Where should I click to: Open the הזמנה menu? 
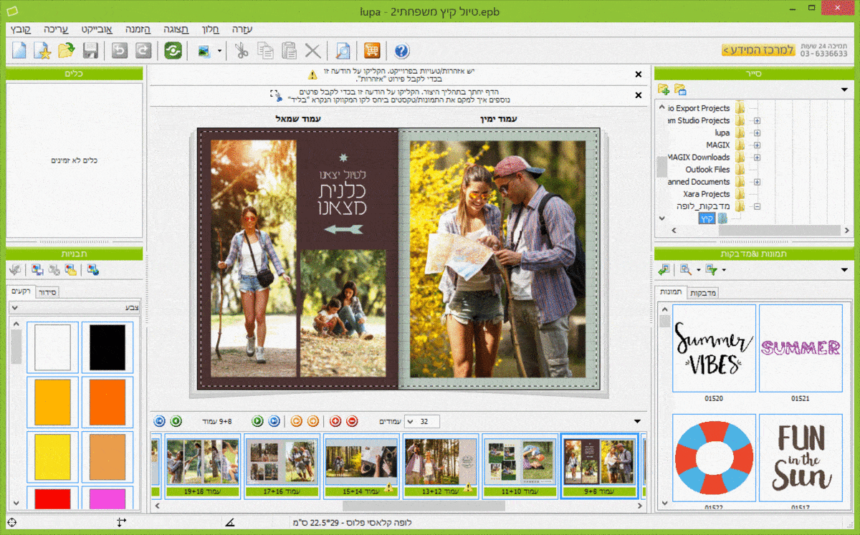[x=137, y=29]
